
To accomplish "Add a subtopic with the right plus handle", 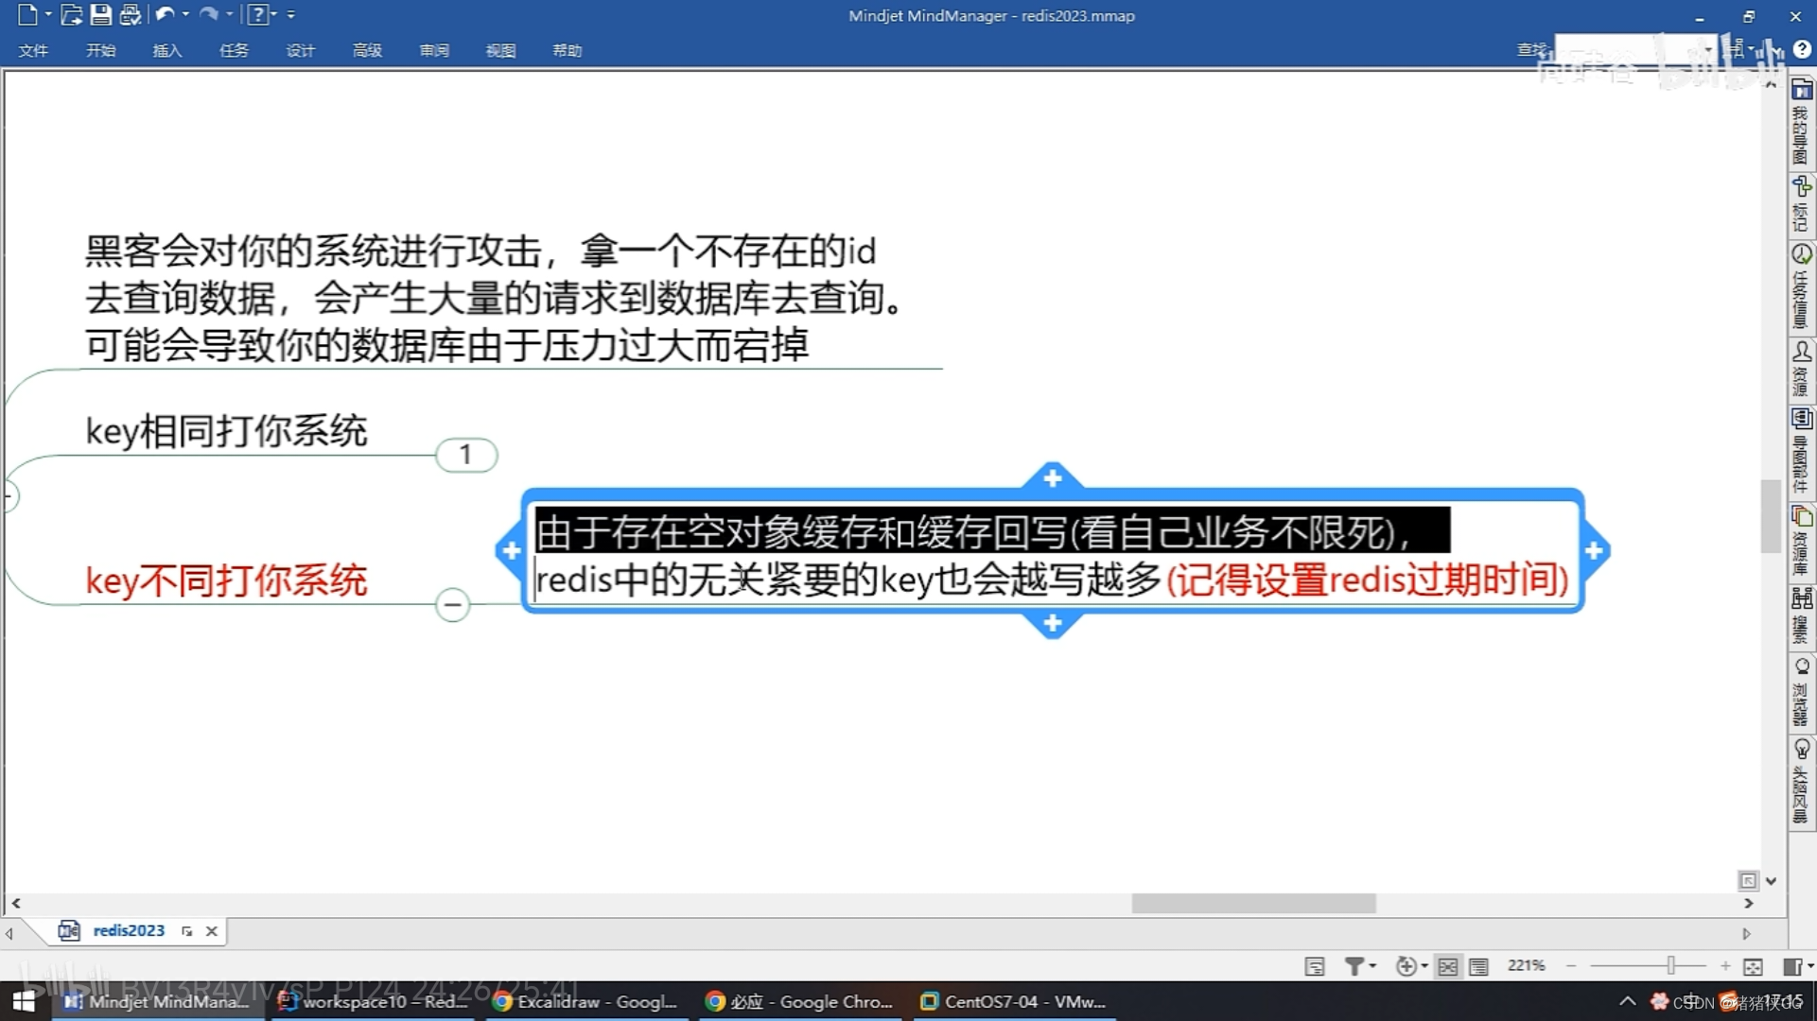I will tap(1594, 550).
